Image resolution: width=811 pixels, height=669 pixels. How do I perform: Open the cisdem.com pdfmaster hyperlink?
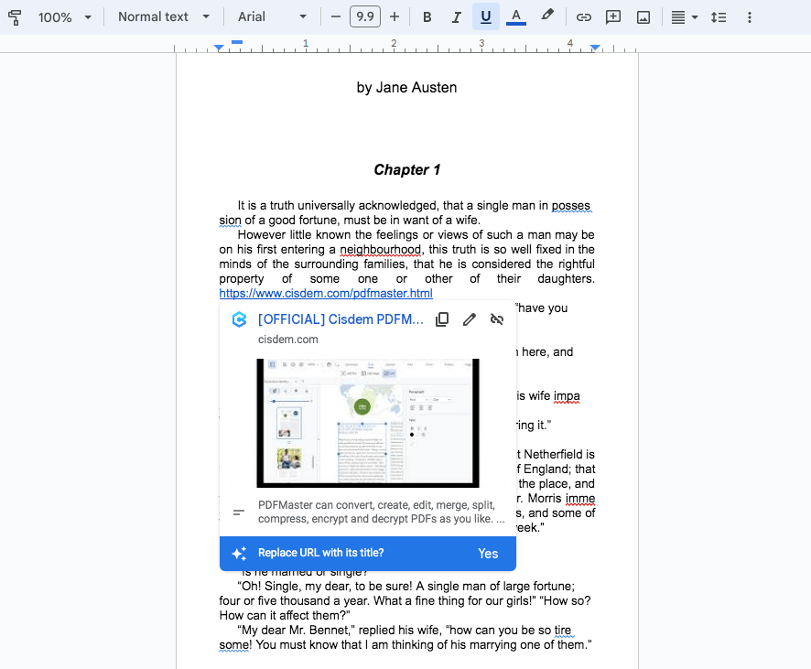click(x=326, y=293)
